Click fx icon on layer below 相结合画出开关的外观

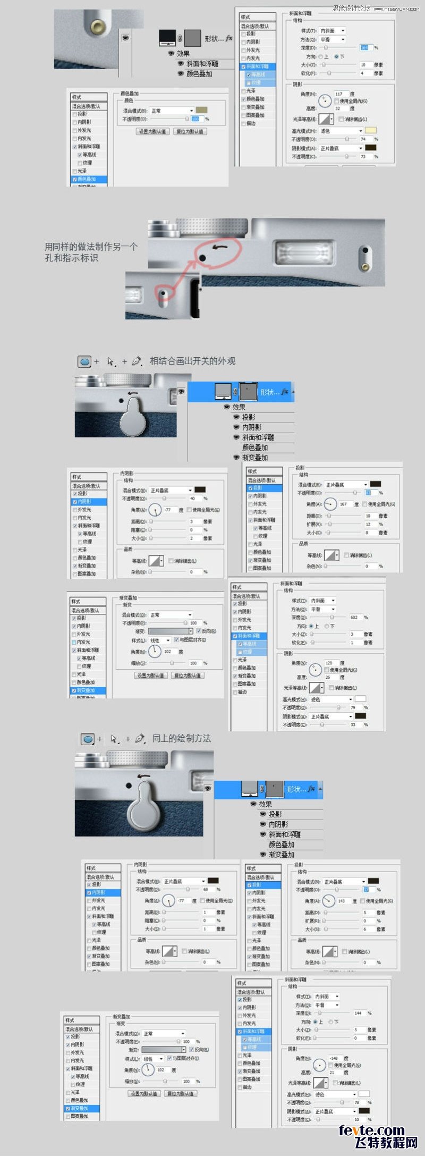click(285, 392)
